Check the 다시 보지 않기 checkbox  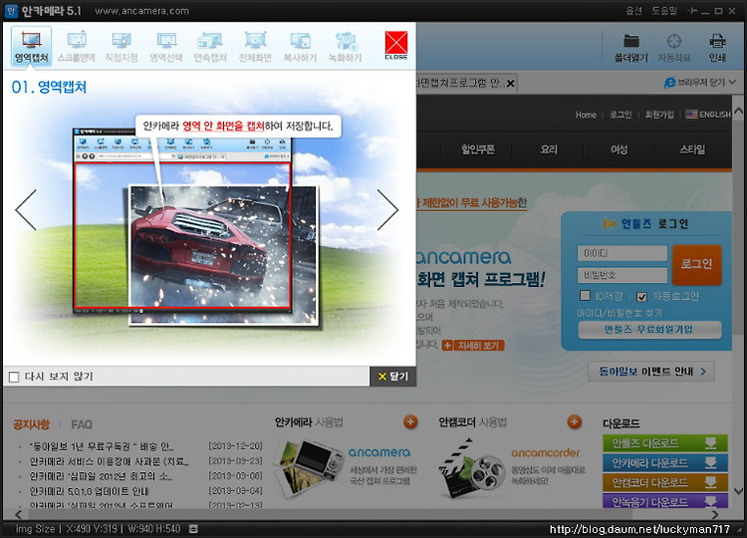[x=14, y=377]
